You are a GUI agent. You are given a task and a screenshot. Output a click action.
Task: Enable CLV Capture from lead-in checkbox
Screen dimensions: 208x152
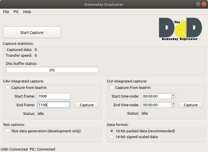click(x=112, y=87)
